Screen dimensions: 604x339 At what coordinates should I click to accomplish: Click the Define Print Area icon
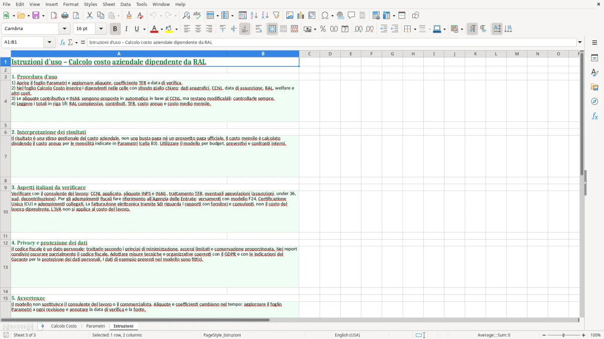pos(376,16)
